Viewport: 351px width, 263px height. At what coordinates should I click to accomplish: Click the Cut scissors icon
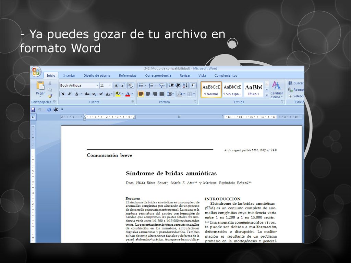pos(50,84)
